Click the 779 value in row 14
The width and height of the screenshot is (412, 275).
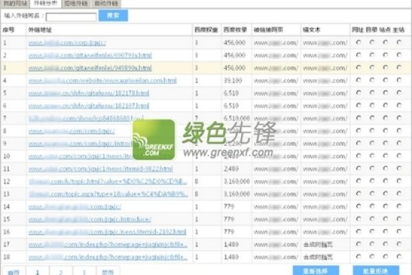pyautogui.click(x=229, y=206)
